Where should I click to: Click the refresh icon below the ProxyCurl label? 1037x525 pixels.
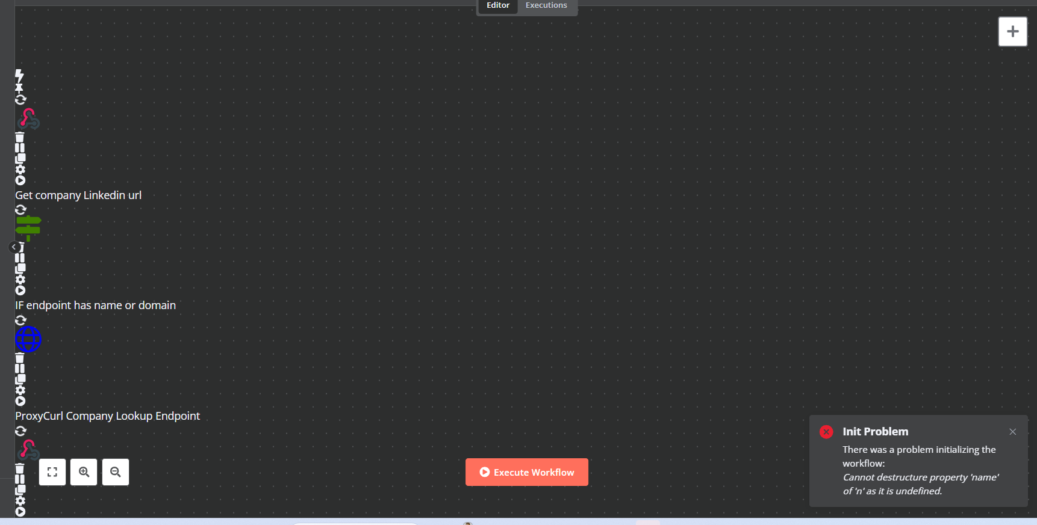(20, 431)
